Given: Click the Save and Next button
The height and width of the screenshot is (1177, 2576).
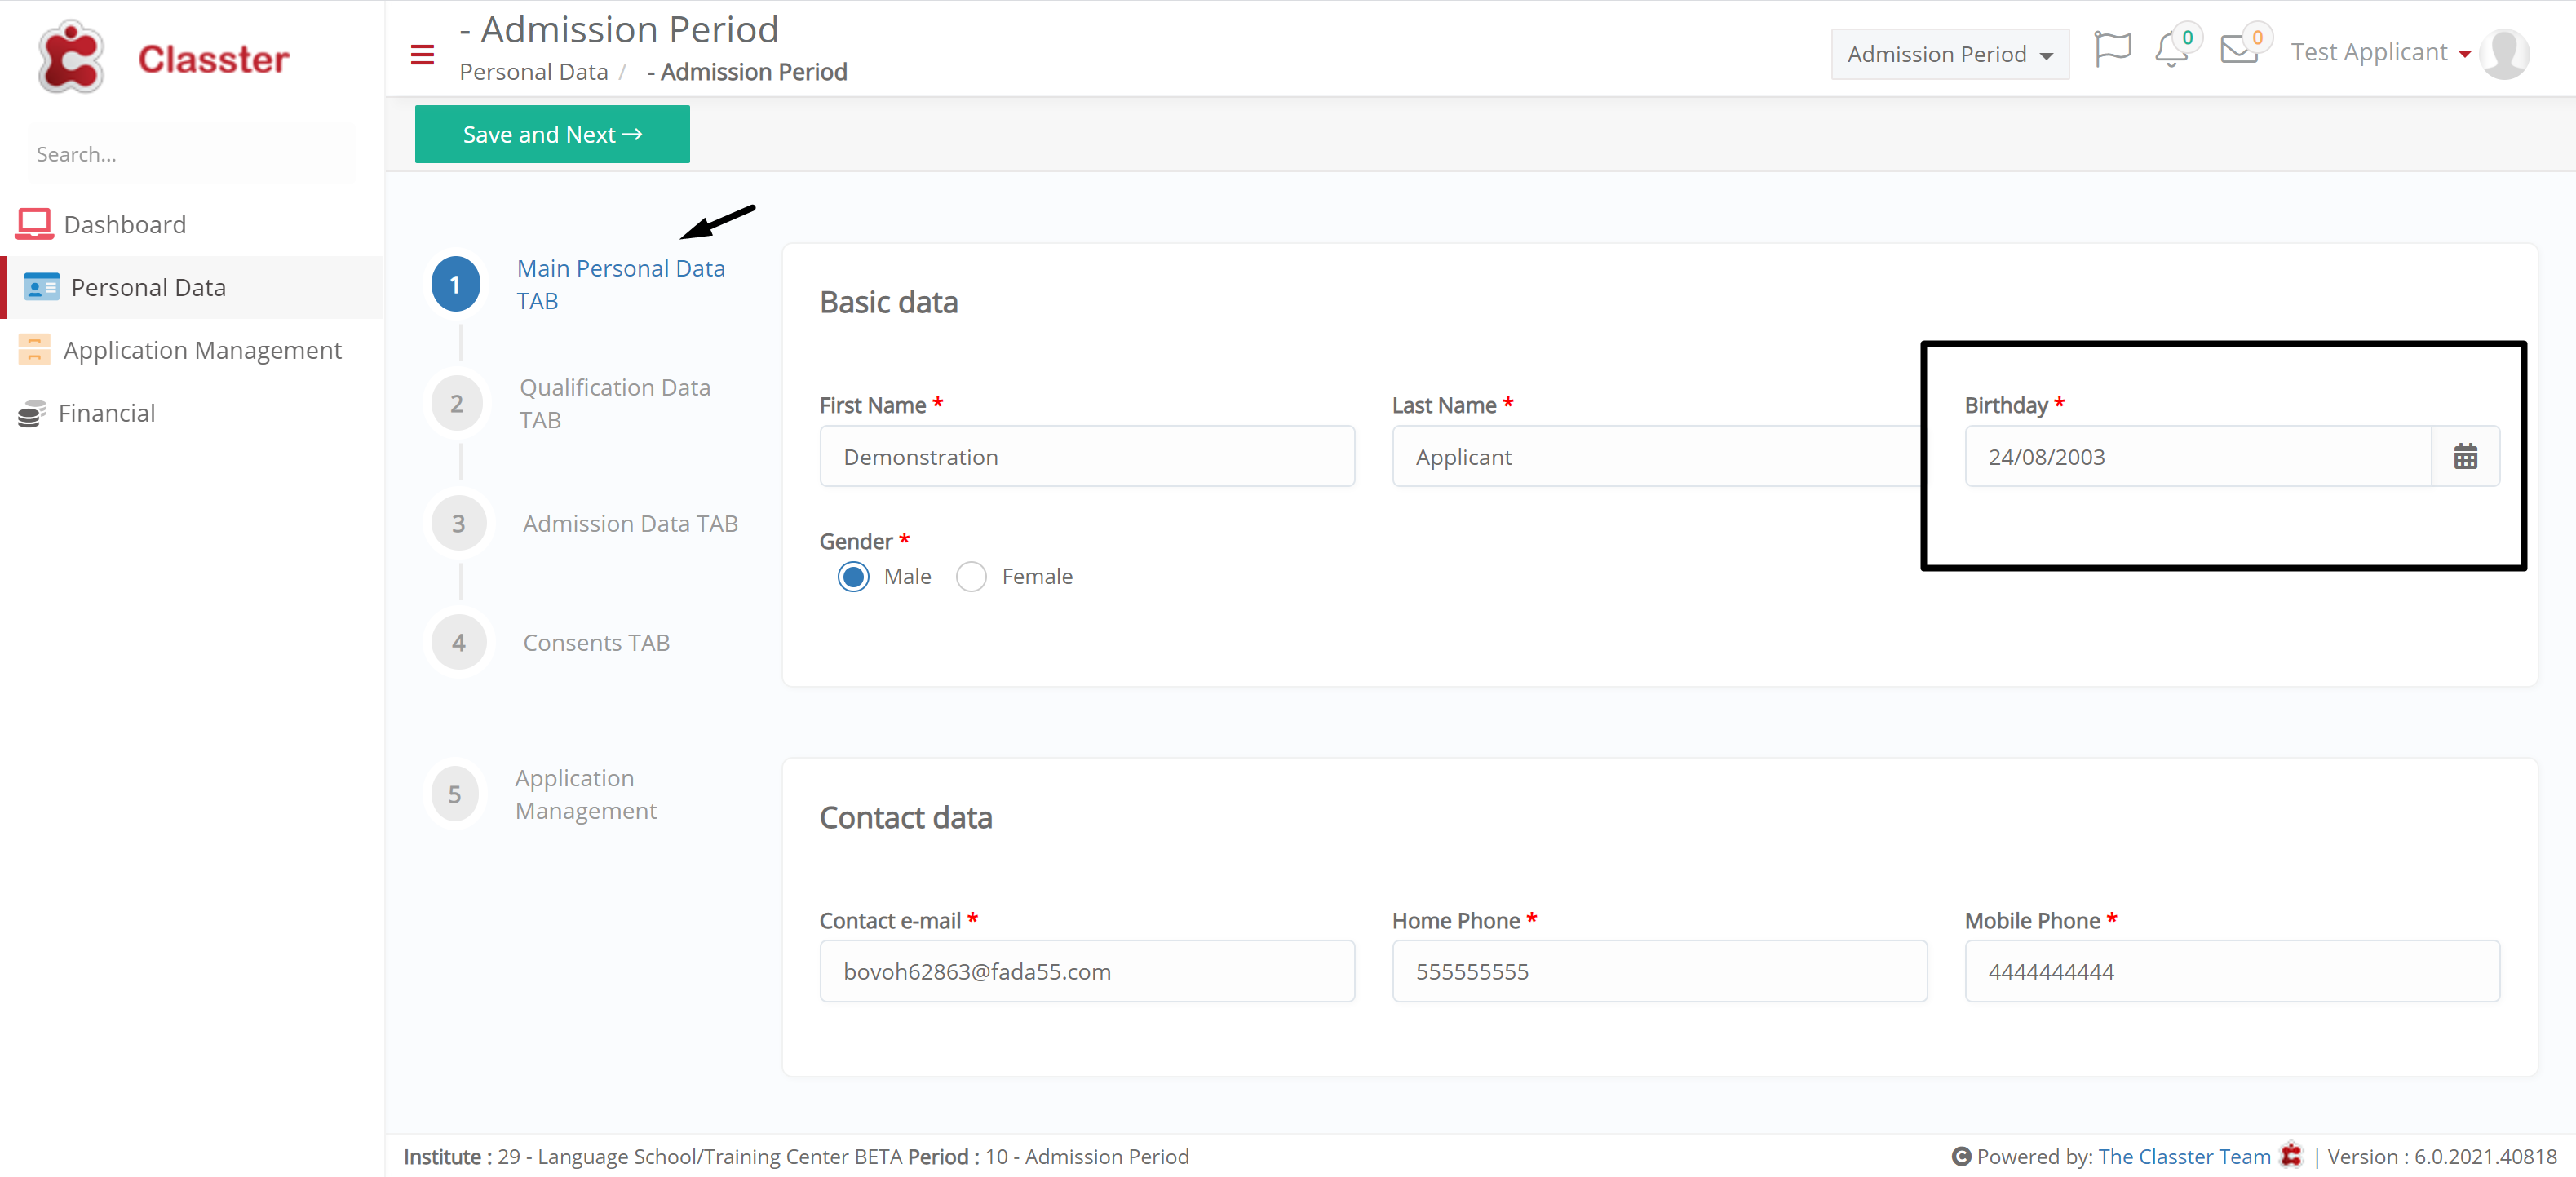Looking at the screenshot, I should pyautogui.click(x=552, y=134).
